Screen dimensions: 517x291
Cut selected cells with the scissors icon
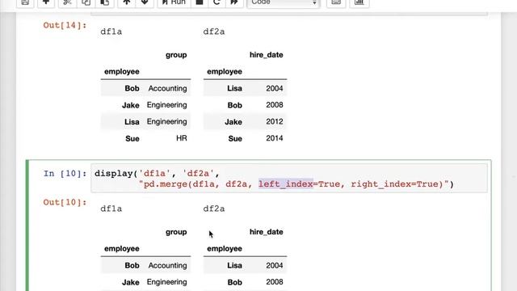[x=67, y=2]
